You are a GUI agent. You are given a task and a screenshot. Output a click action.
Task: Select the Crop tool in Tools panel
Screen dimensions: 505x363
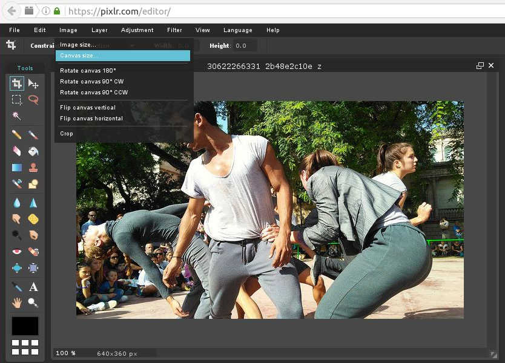[17, 84]
